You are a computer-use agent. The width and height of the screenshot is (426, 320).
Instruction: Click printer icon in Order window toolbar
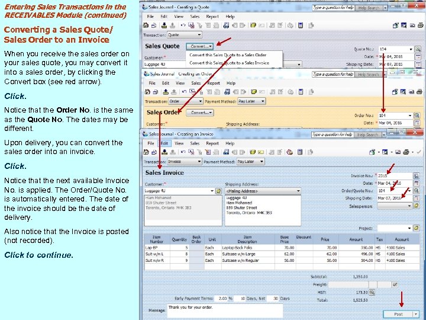coord(419,92)
